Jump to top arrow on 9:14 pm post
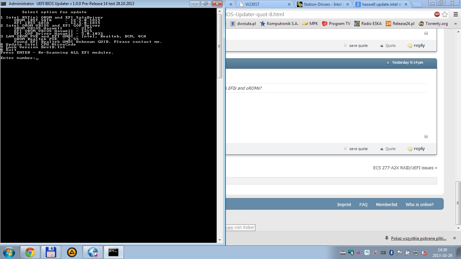Image resolution: width=461 pixels, height=259 pixels. click(x=426, y=137)
